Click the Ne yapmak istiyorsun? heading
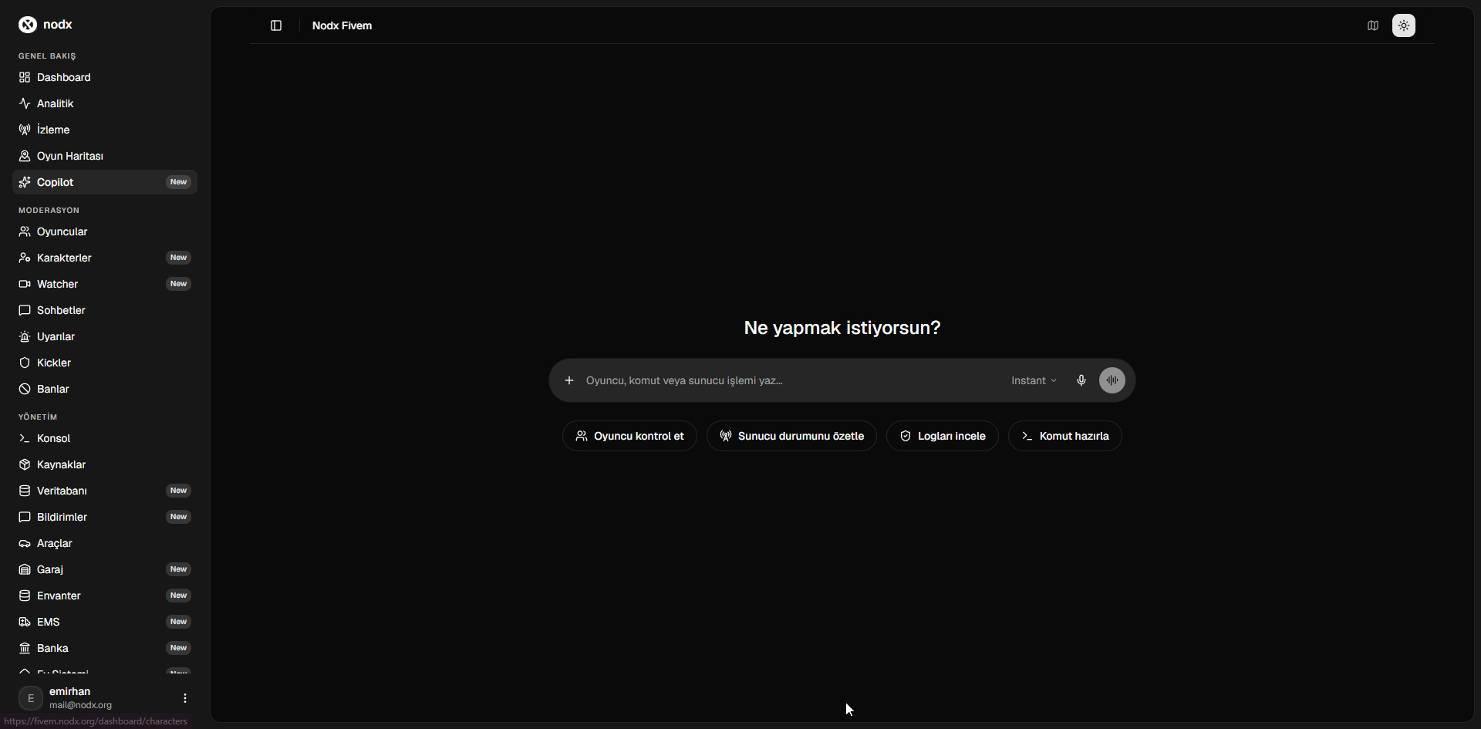Screen dimensions: 1481x729 pyautogui.click(x=842, y=328)
